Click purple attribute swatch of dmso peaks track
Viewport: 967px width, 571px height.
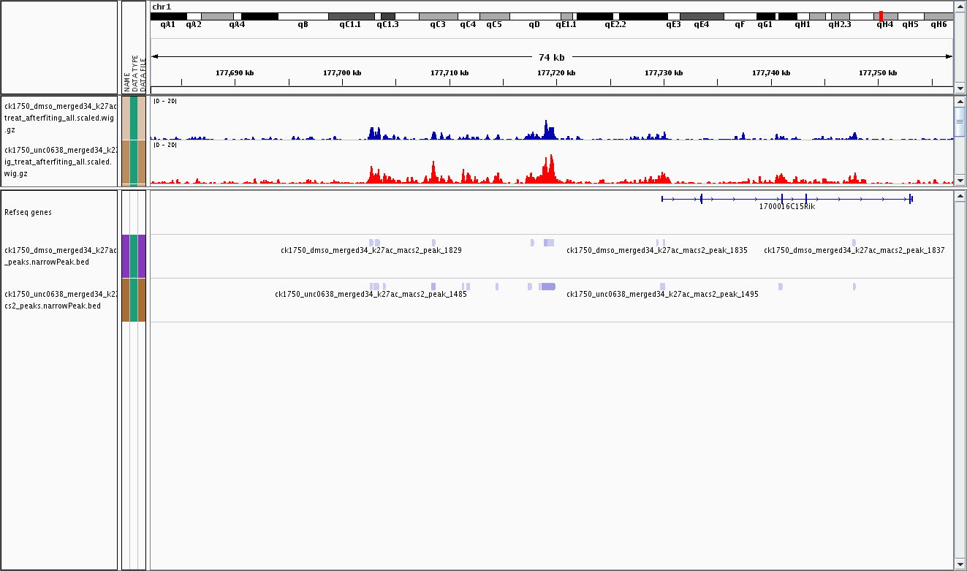pos(126,256)
